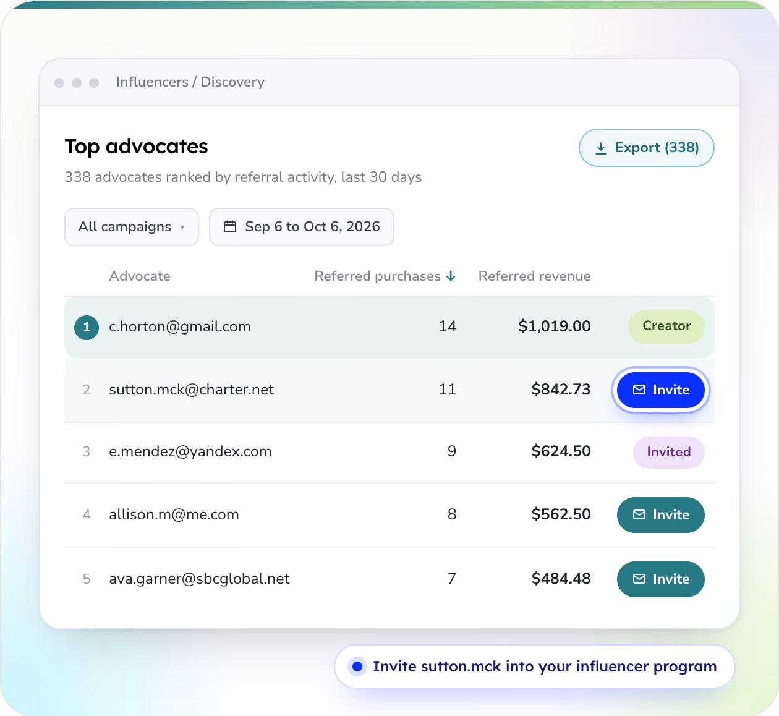
Task: Click envelope icon in sutton.mck Invite button
Action: pos(639,390)
